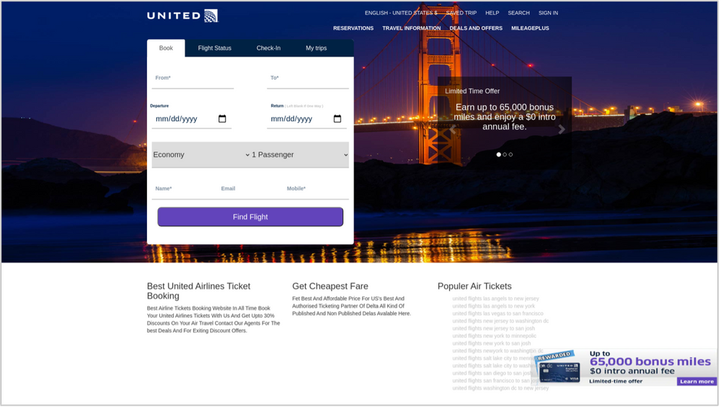This screenshot has height=408, width=721.
Task: Focus the Name input field
Action: click(185, 189)
